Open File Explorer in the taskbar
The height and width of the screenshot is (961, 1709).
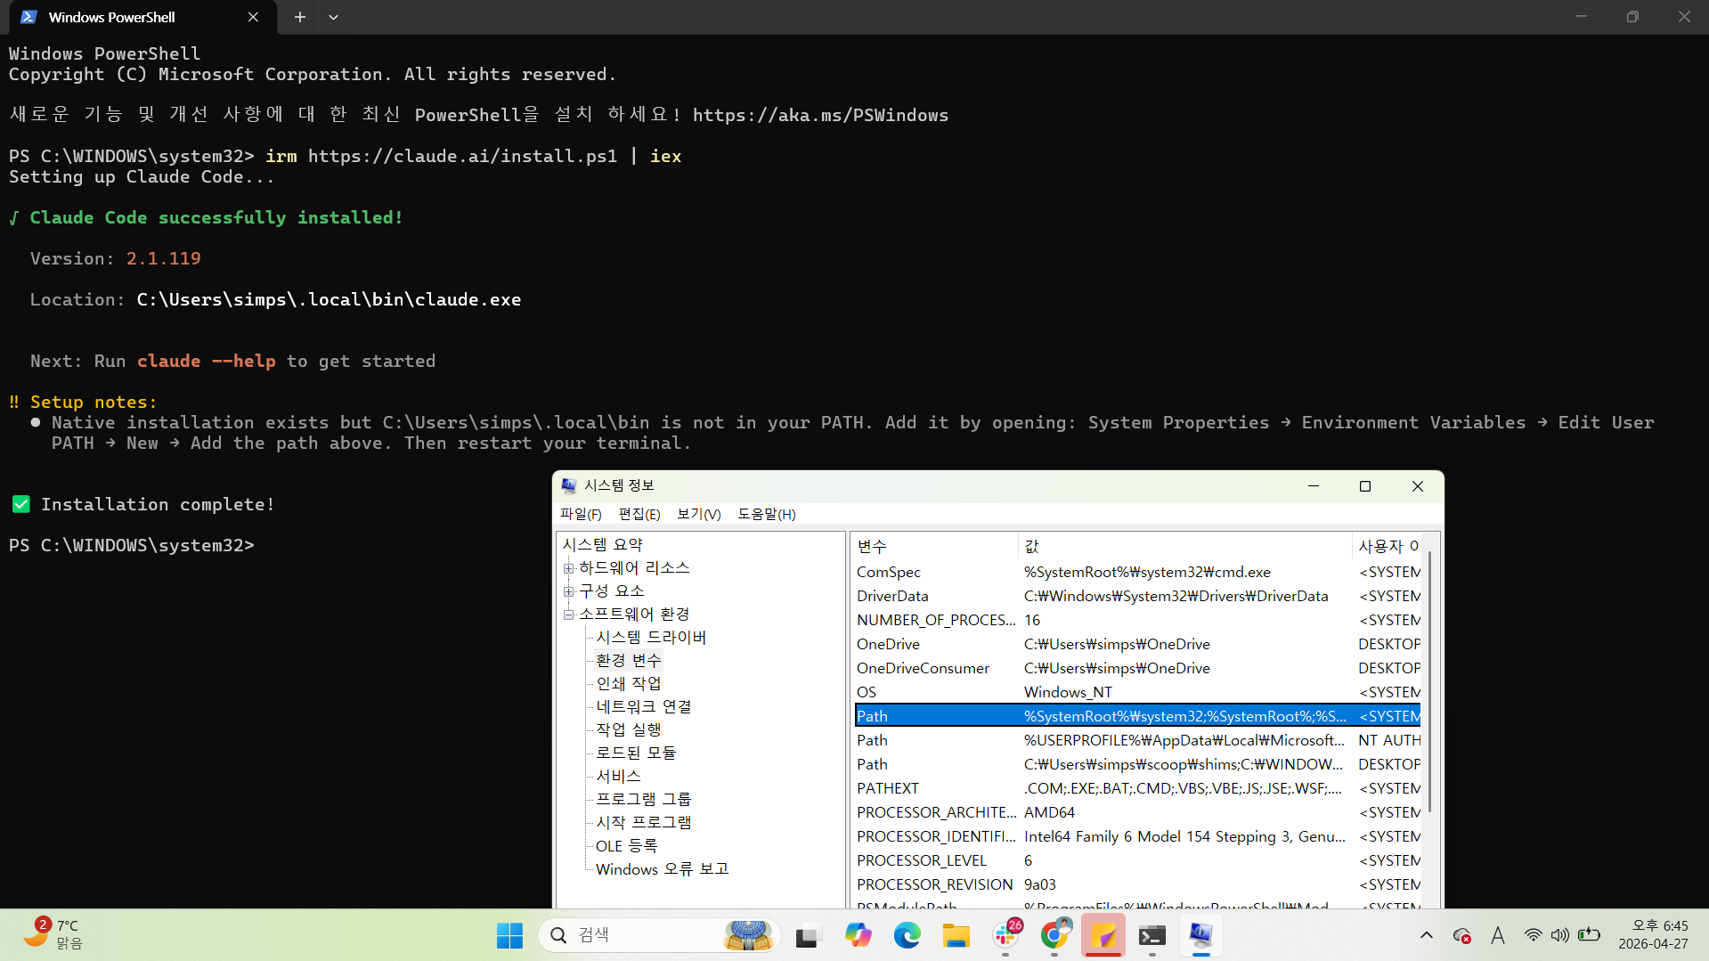click(956, 935)
